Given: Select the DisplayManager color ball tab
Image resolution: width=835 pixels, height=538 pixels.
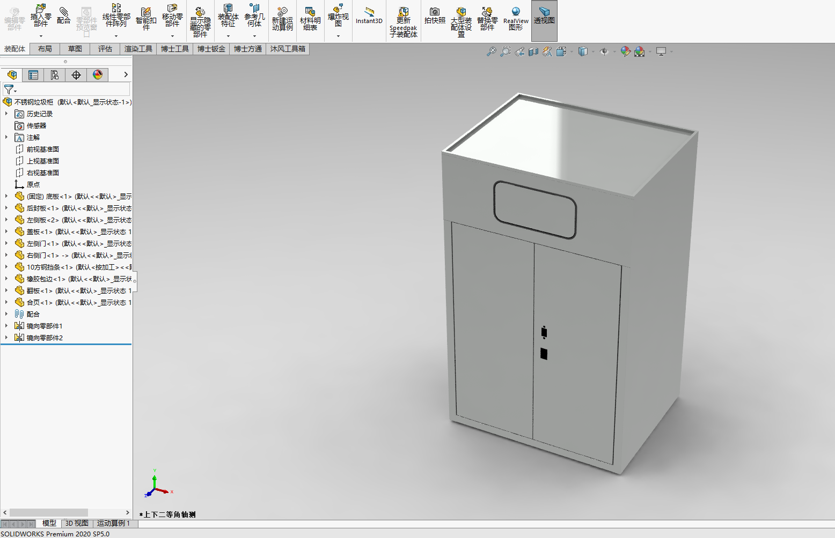Looking at the screenshot, I should (x=98, y=75).
